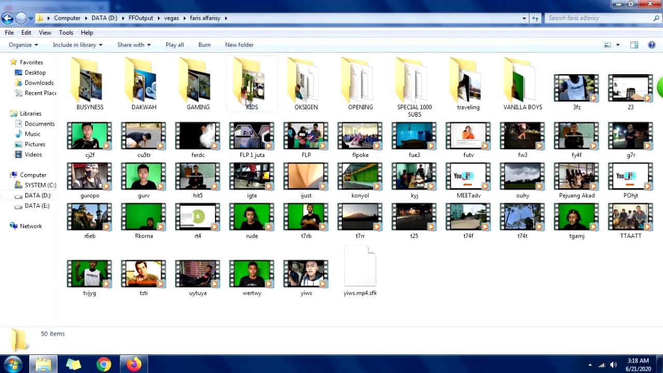The width and height of the screenshot is (663, 373).
Task: Open Include in library dropdown
Action: (x=78, y=45)
